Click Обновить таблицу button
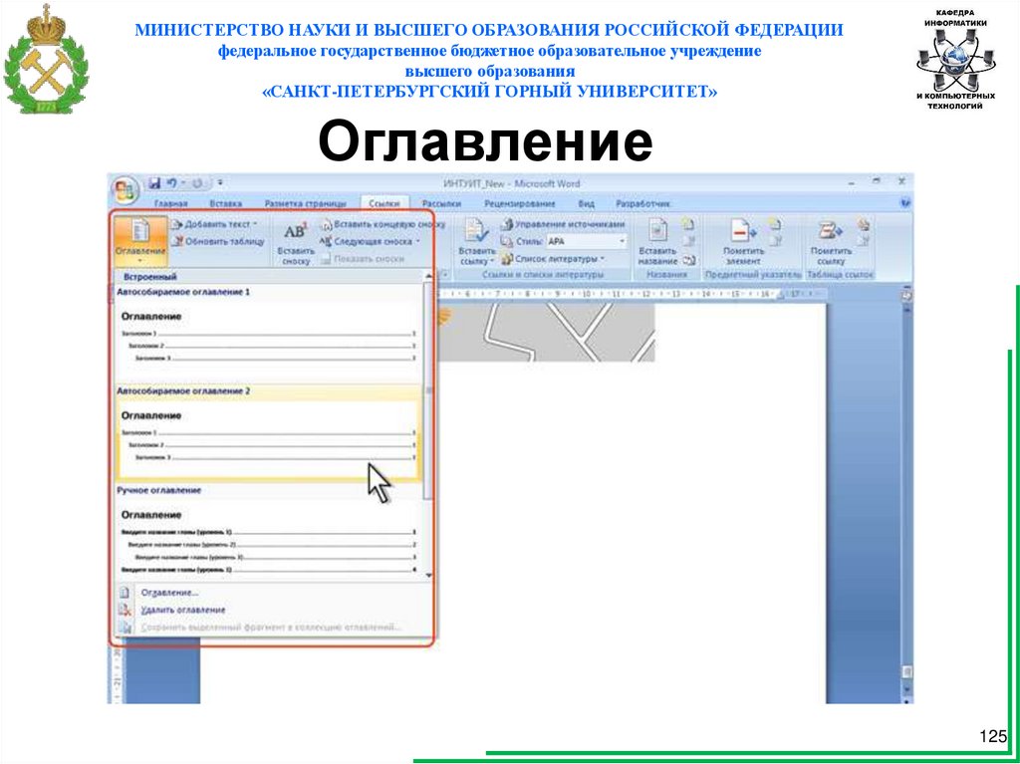This screenshot has width=1020, height=764. (218, 241)
